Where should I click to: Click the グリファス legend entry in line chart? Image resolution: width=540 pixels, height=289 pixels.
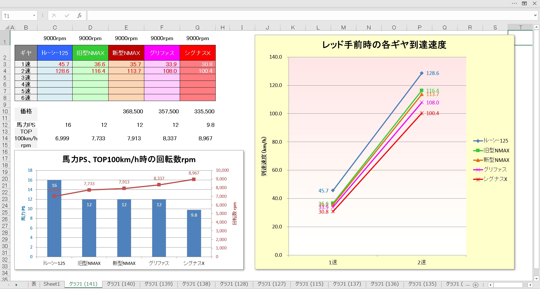click(490, 169)
